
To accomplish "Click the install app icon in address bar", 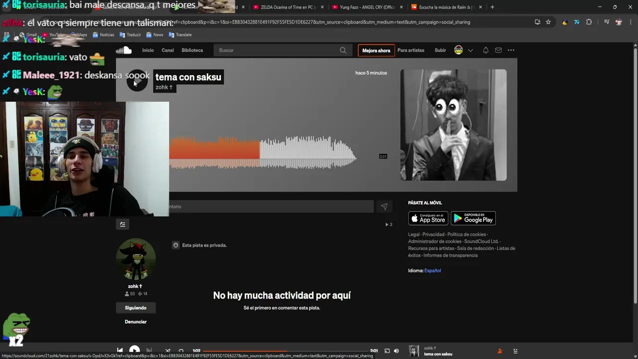I will 537,22.
